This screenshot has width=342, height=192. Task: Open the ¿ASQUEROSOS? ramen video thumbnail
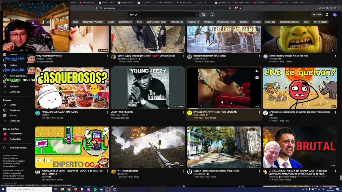click(x=72, y=88)
